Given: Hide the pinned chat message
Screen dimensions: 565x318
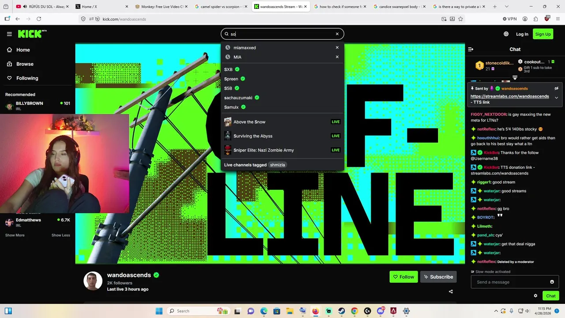Looking at the screenshot, I should coord(556,88).
